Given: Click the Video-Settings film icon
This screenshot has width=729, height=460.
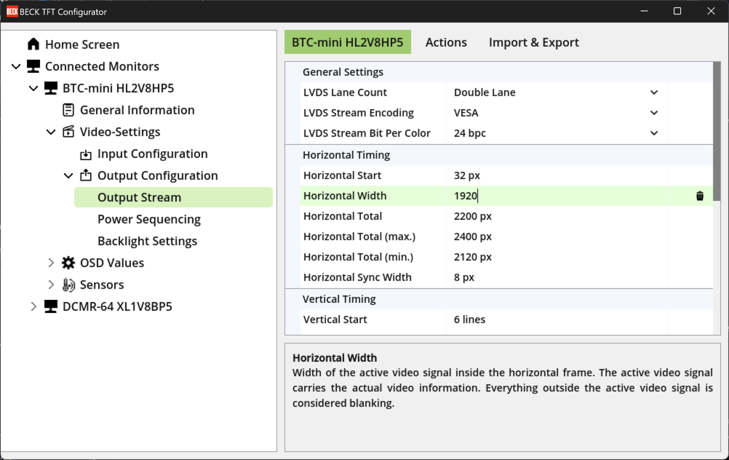Looking at the screenshot, I should coord(68,132).
